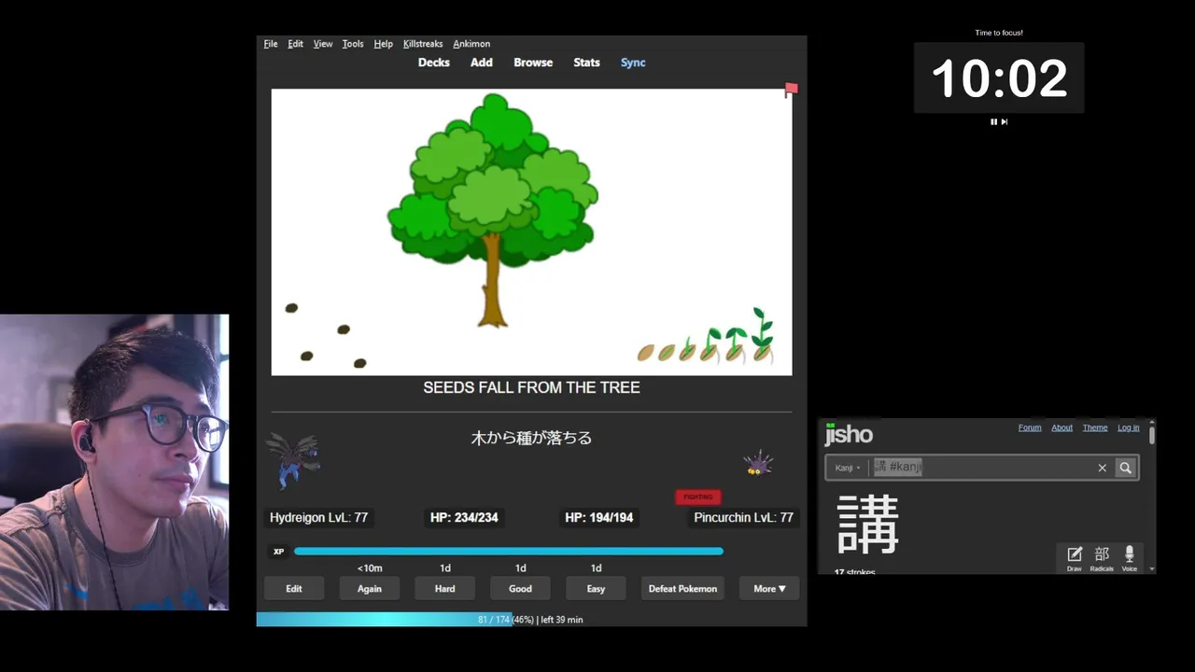The image size is (1195, 672).
Task: Answer the card with Easy
Action: coord(596,589)
